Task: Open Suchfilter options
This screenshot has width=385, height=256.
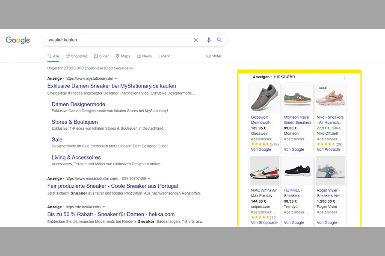Action: coord(213,56)
